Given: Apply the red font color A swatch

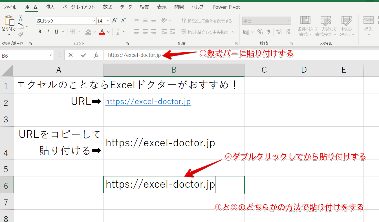Looking at the screenshot, I should point(102,32).
